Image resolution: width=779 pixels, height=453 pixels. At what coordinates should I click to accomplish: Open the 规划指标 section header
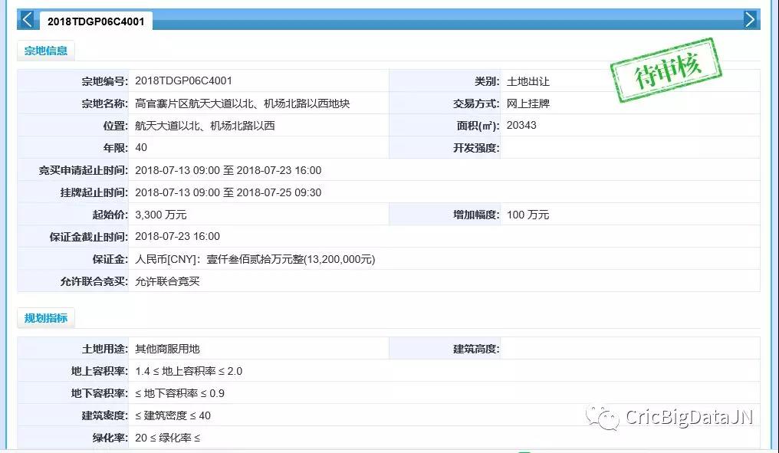click(x=46, y=318)
